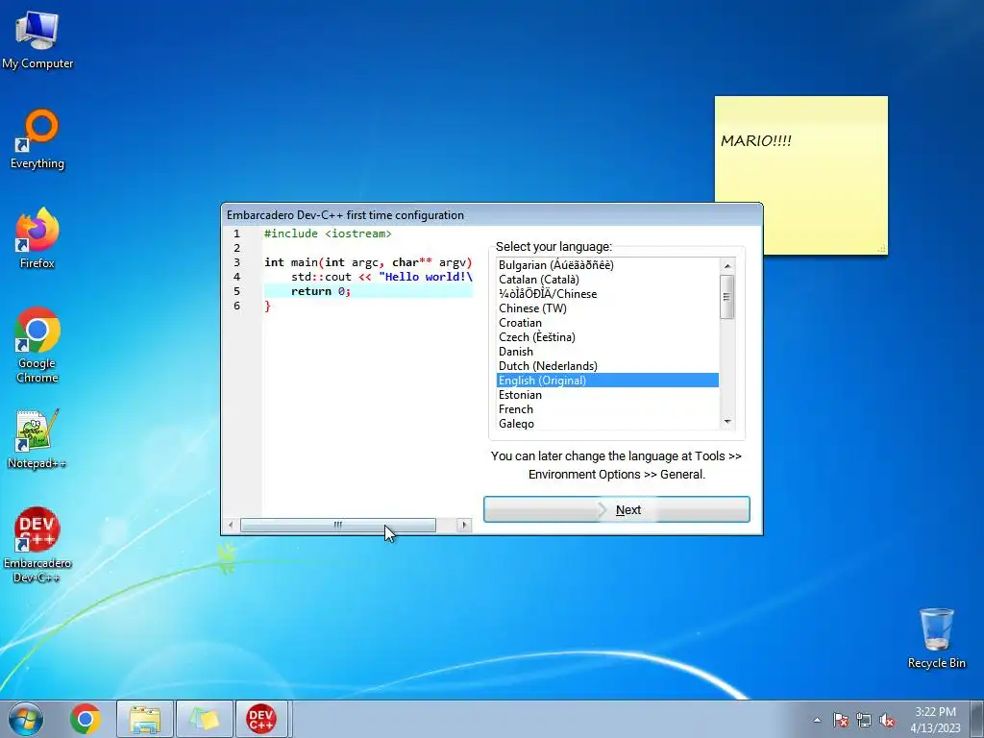Select Catalan (Català) language
984x738 pixels.
(607, 280)
